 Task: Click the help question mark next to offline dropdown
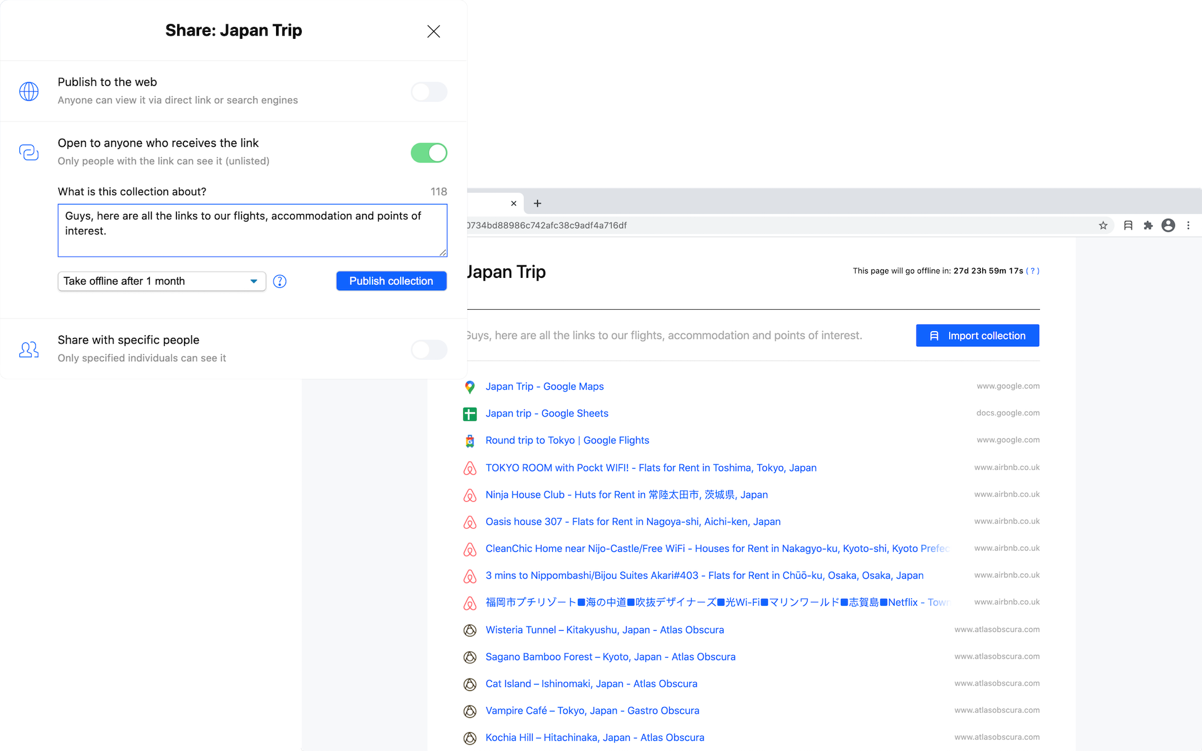[x=280, y=282]
